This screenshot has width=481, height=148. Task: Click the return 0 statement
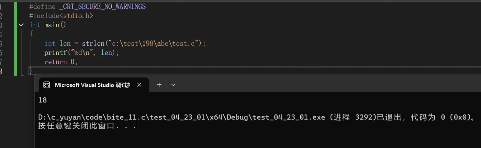[61, 62]
